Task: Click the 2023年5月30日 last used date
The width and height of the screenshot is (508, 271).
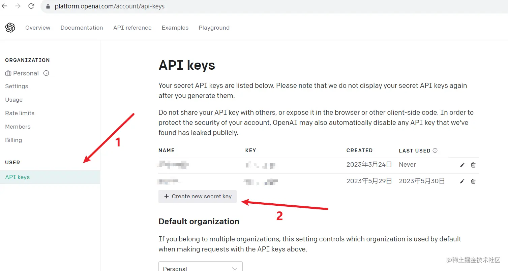Action: pos(422,181)
